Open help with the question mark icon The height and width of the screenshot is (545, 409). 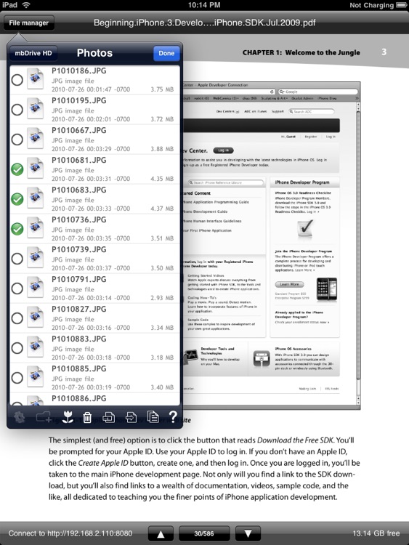pyautogui.click(x=173, y=416)
